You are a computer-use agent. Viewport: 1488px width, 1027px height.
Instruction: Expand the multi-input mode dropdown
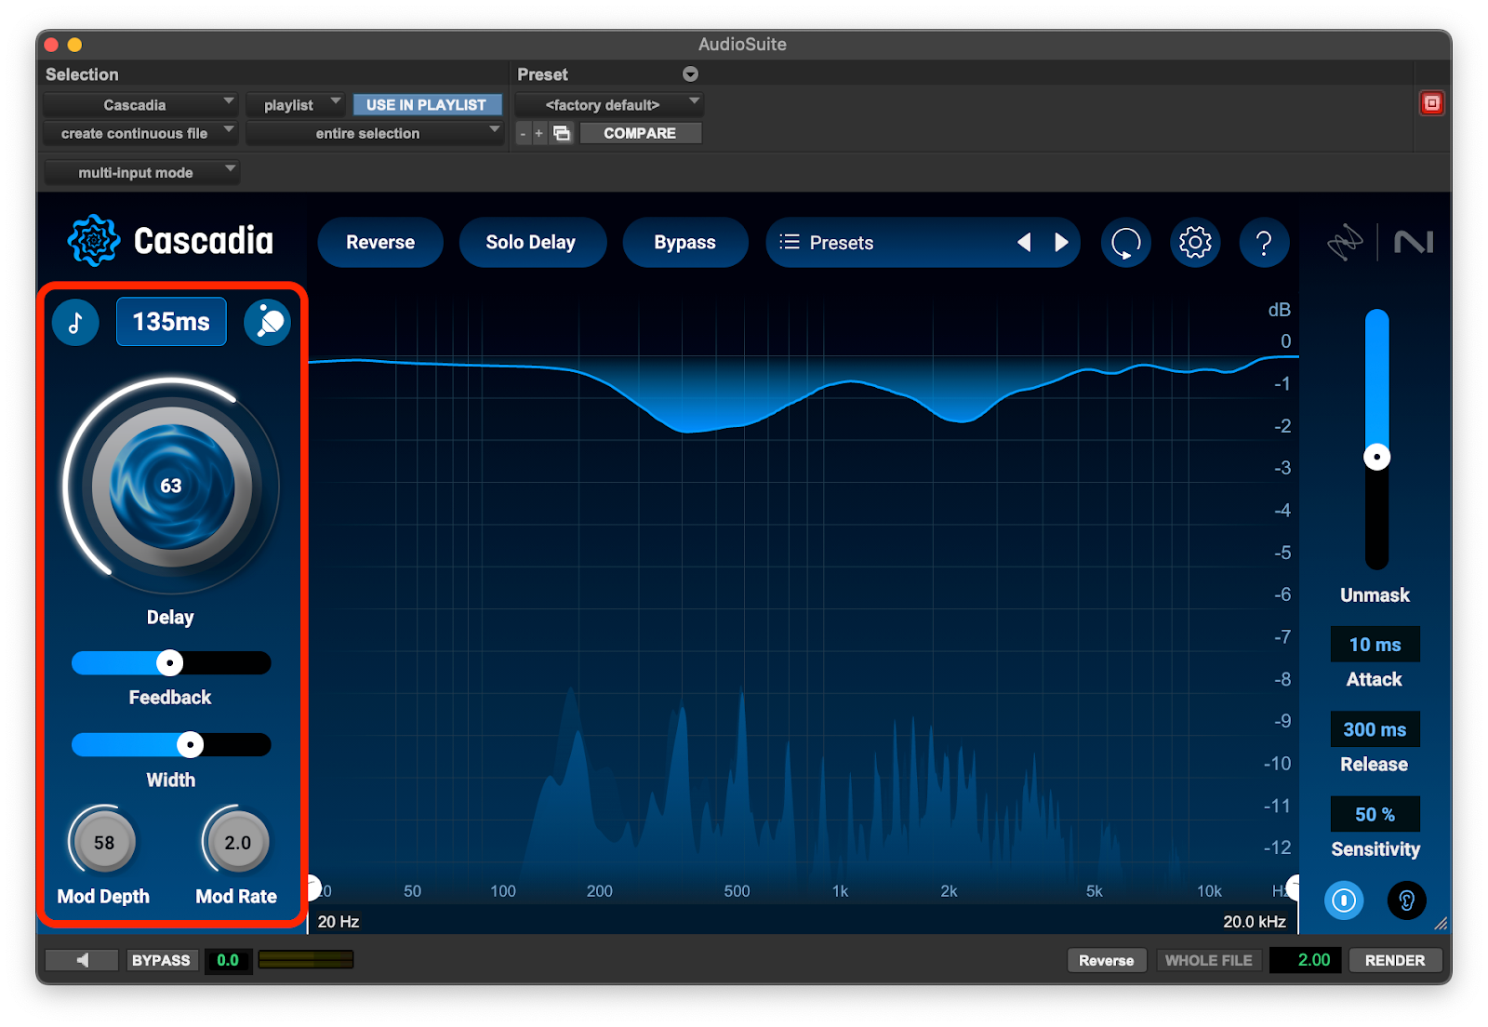tap(141, 172)
